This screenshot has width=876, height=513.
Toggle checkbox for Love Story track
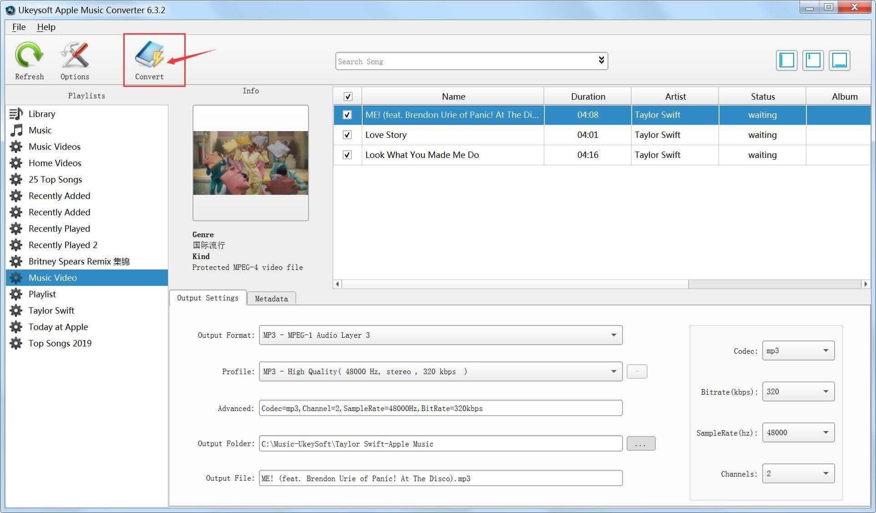pyautogui.click(x=347, y=134)
